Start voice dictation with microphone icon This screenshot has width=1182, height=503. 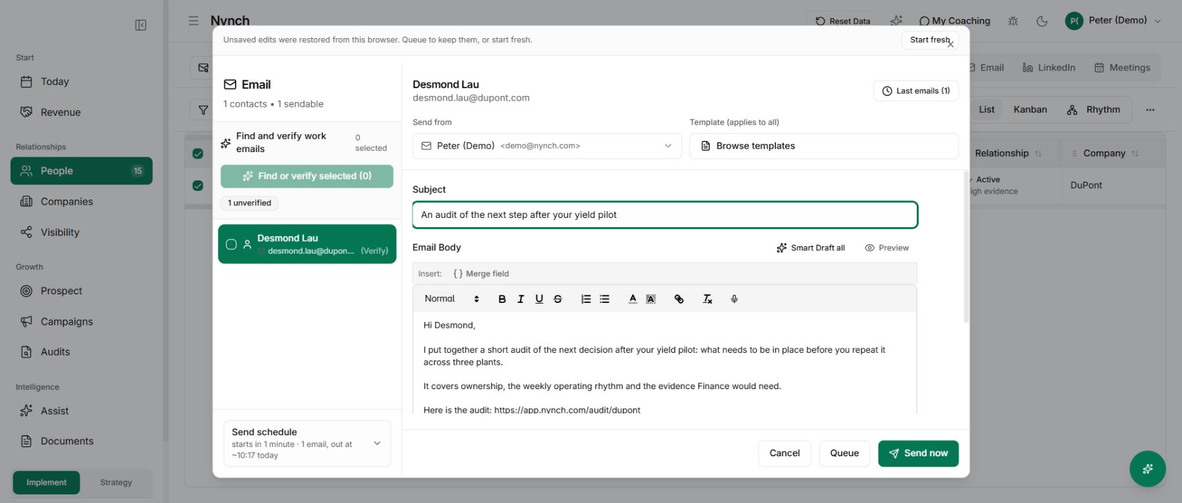[x=734, y=299]
